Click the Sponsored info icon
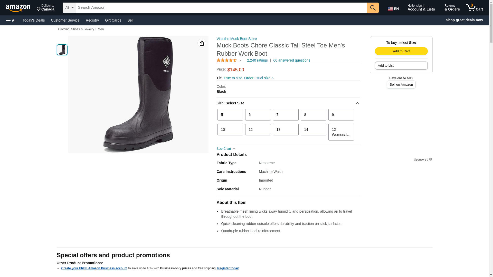Image resolution: width=493 pixels, height=277 pixels. click(x=431, y=159)
